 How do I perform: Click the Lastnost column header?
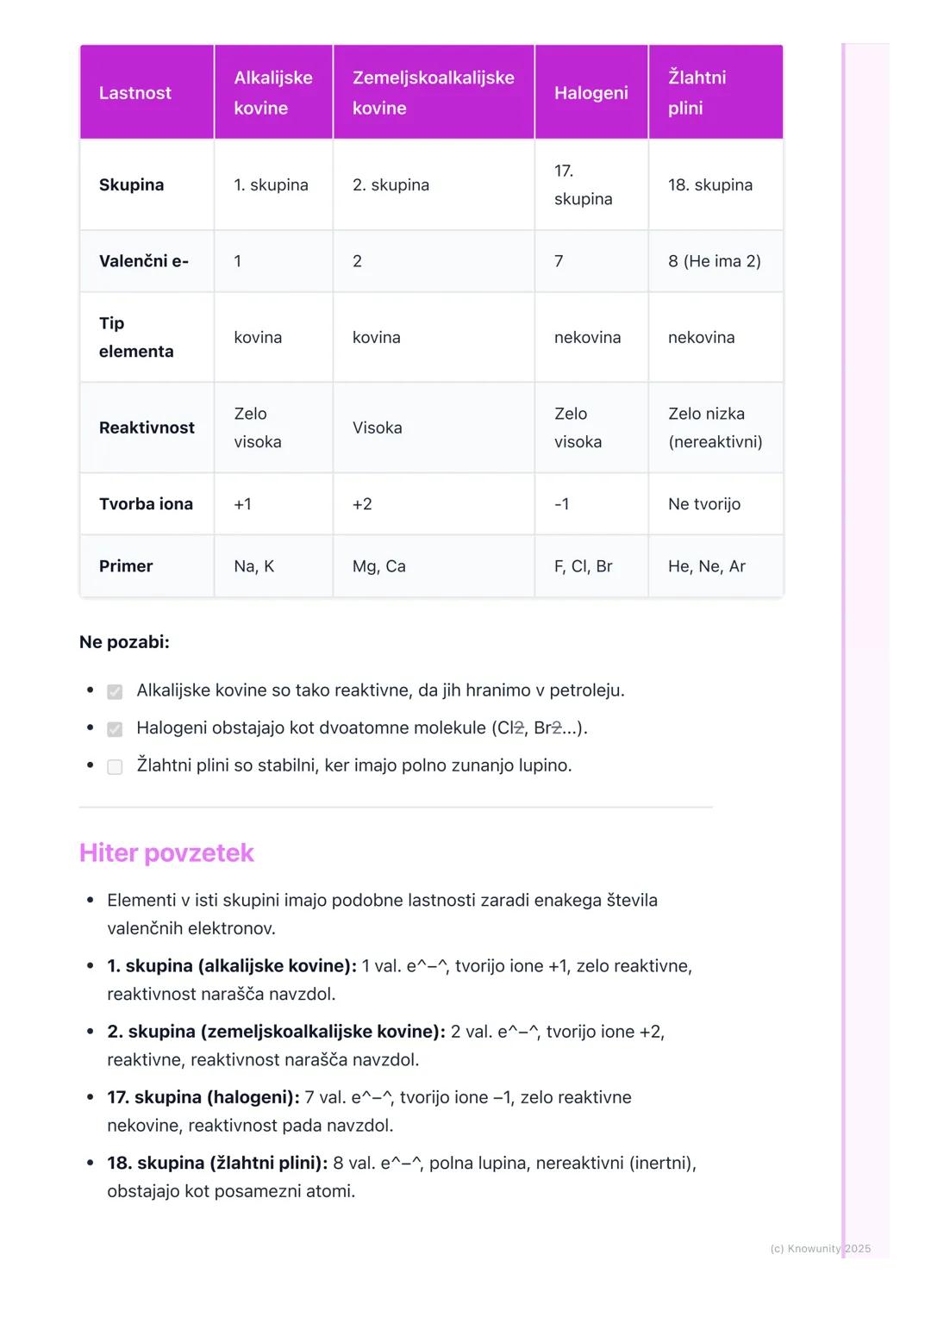[x=135, y=93]
